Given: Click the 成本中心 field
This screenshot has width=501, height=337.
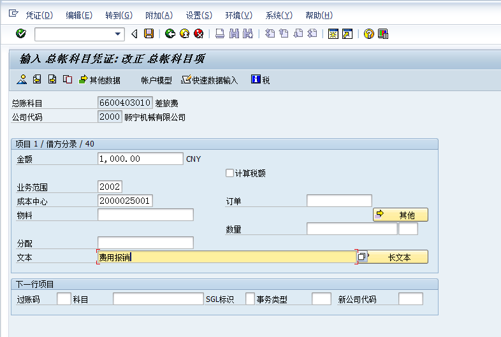Looking at the screenshot, I should [125, 201].
